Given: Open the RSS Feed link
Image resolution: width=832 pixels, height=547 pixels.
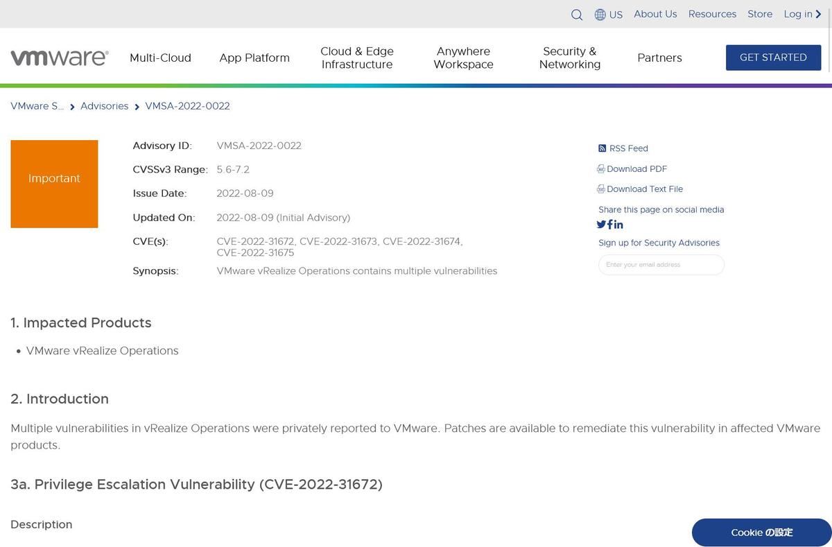Looking at the screenshot, I should (x=629, y=148).
